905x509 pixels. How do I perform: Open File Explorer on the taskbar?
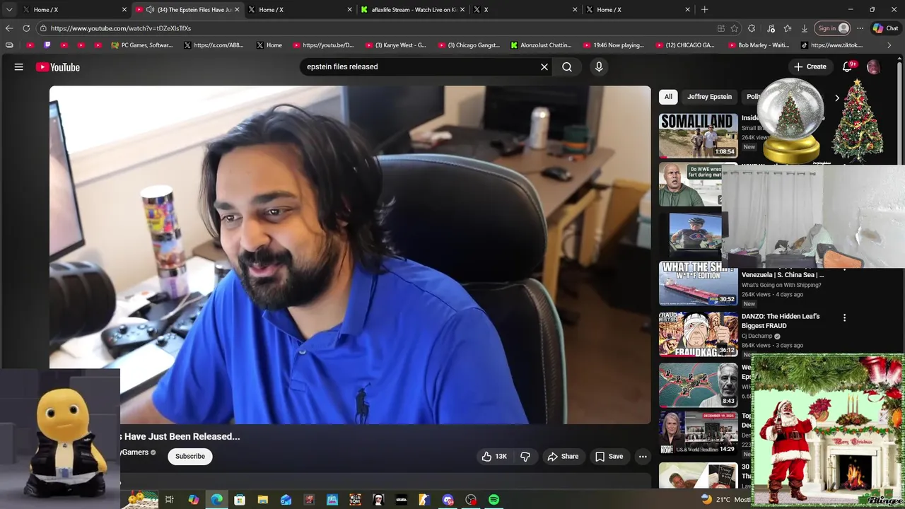[x=263, y=500]
